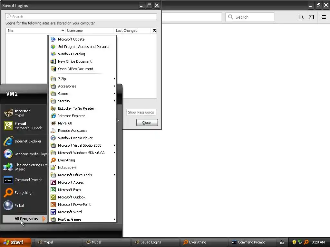The height and width of the screenshot is (247, 330).
Task: Click the Windows start button
Action: (15, 242)
